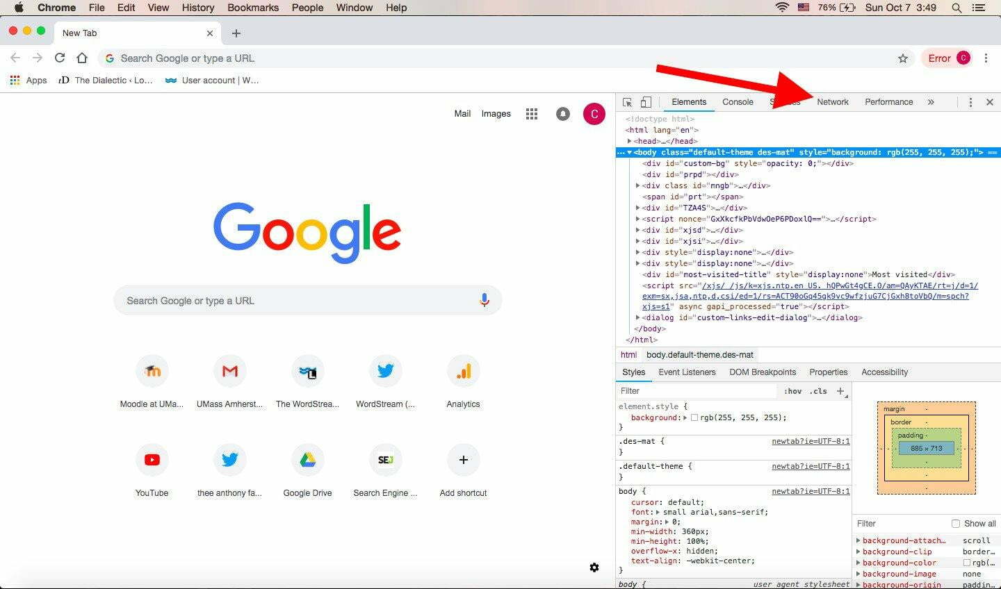
Task: Click the microphone icon in search bar
Action: tap(485, 300)
